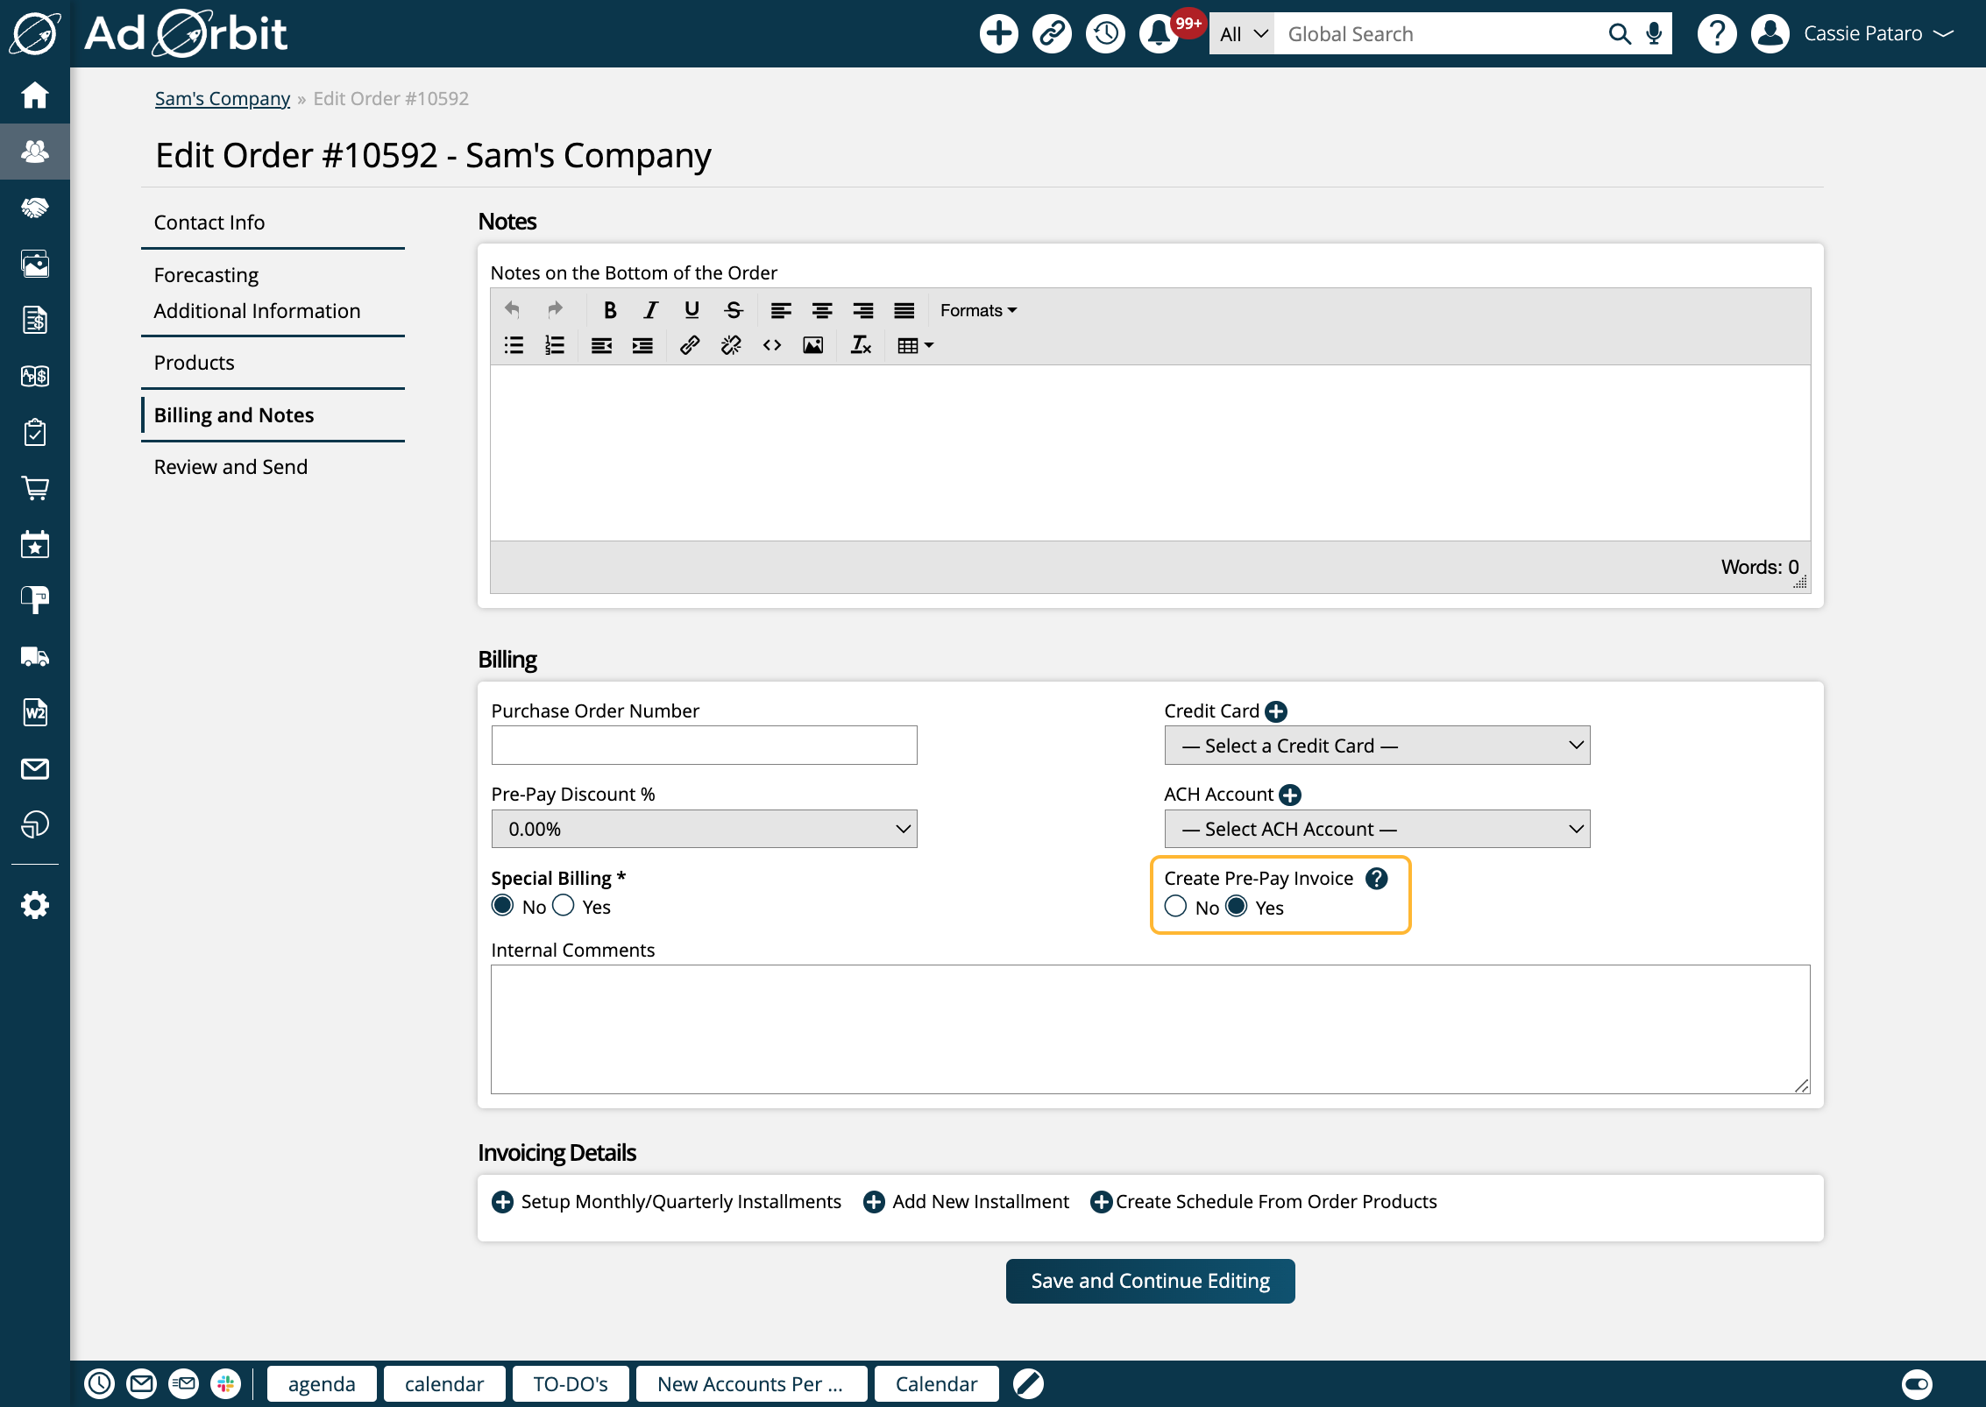This screenshot has width=1986, height=1407.
Task: Expand the Pre-Pay Discount % dropdown
Action: tap(704, 829)
